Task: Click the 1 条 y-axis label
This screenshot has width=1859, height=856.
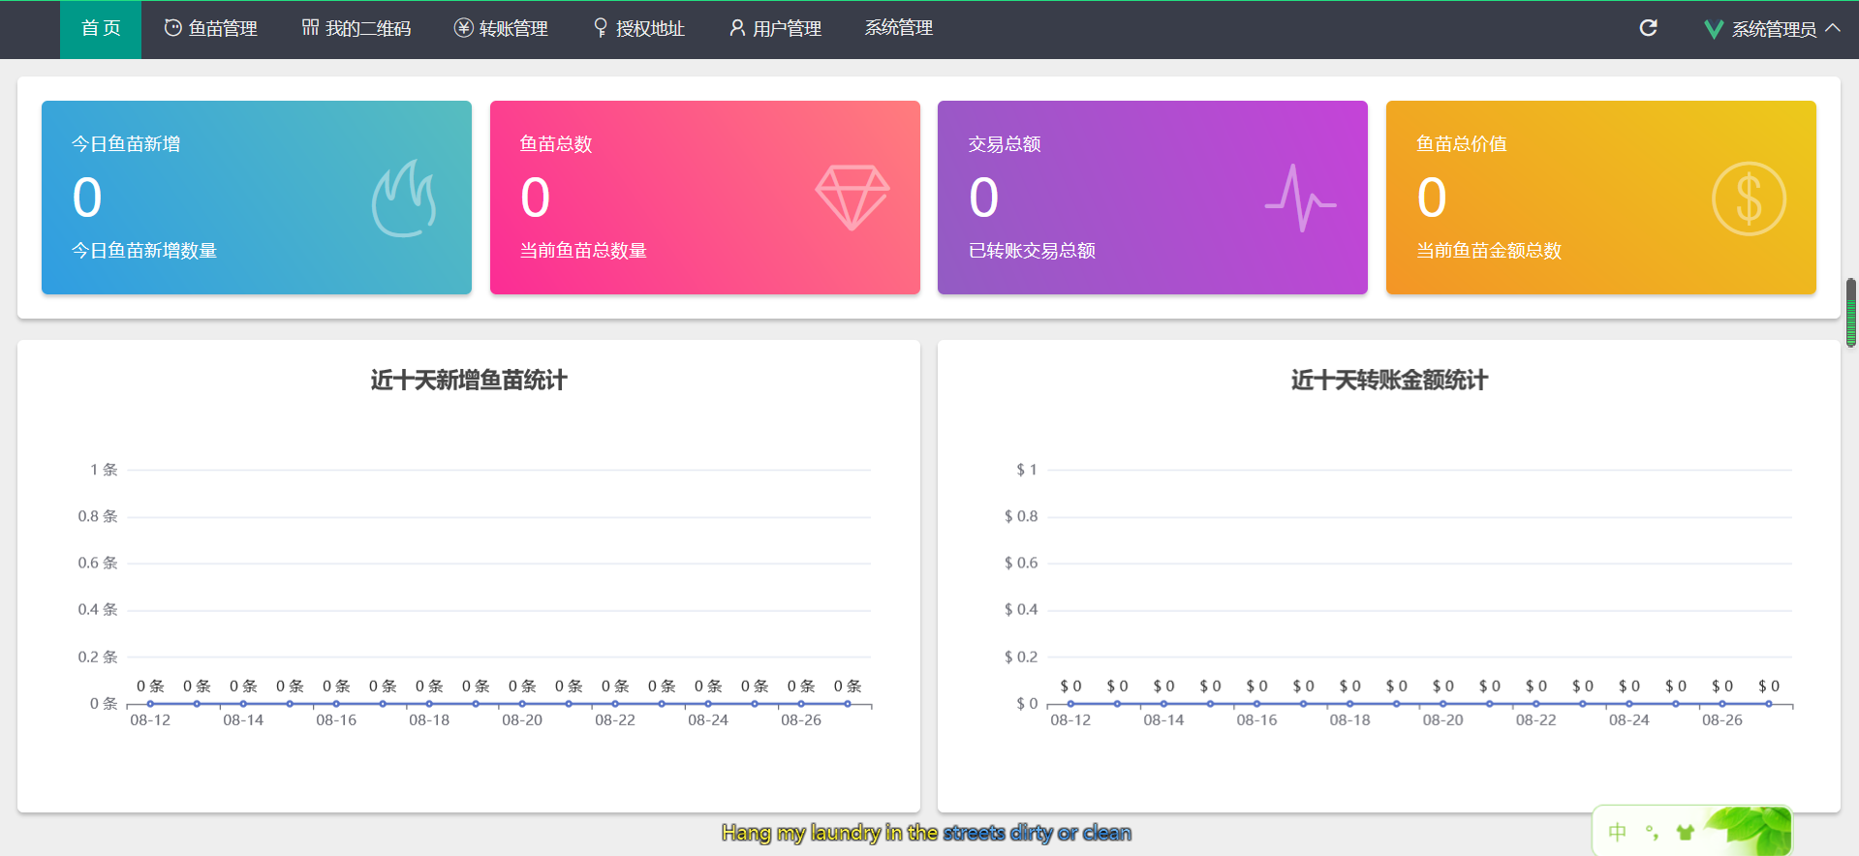Action: [x=104, y=470]
